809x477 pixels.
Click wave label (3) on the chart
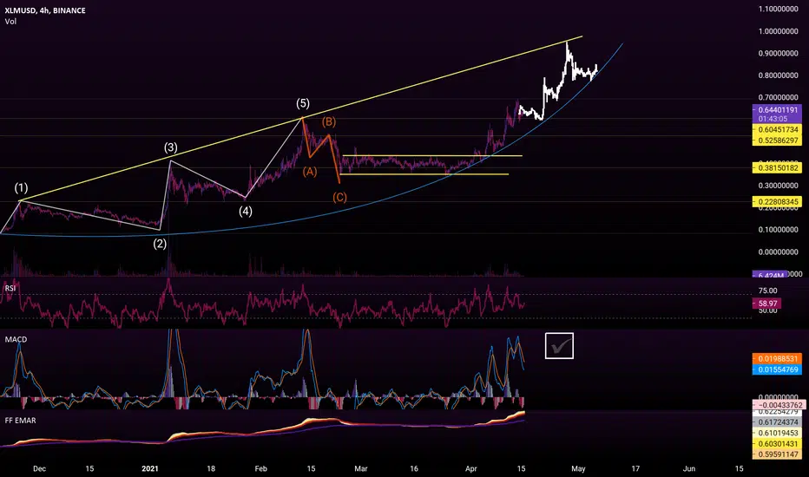(x=171, y=148)
